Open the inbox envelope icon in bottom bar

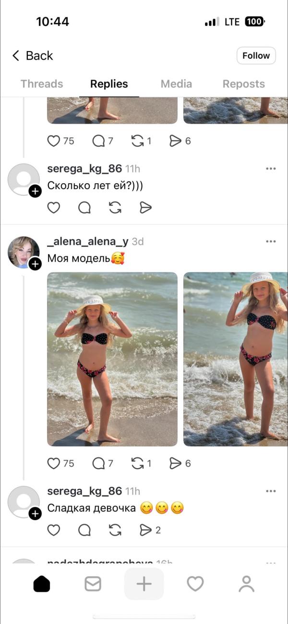pyautogui.click(x=93, y=584)
